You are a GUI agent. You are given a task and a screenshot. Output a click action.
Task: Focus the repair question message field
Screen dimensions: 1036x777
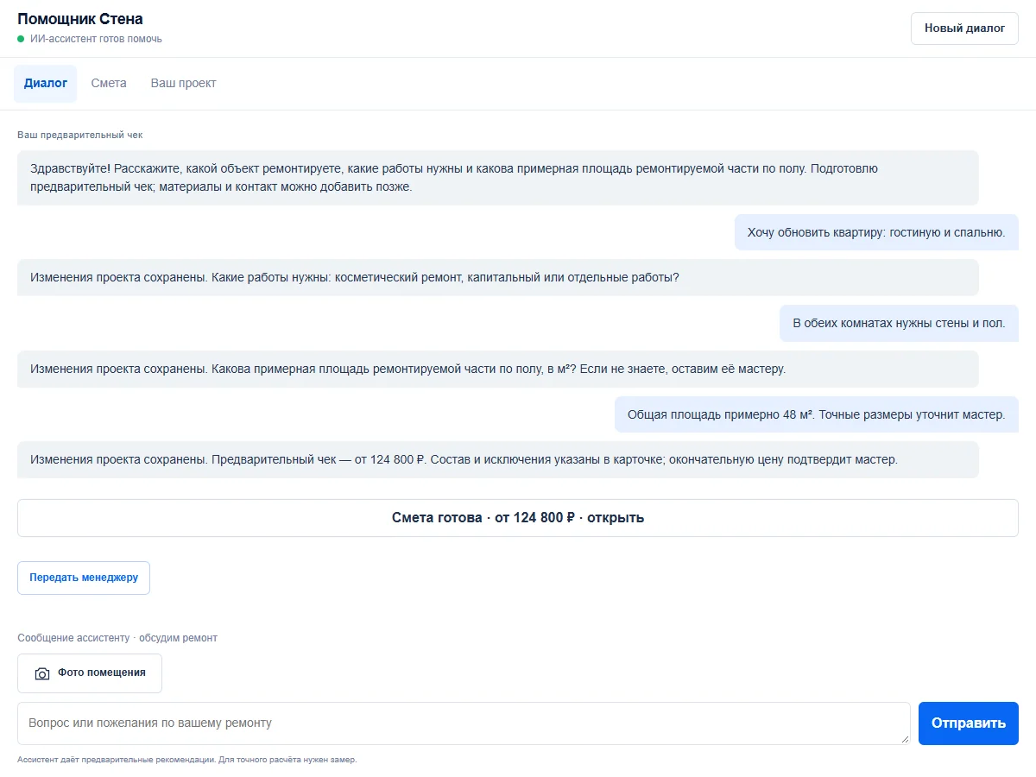464,723
